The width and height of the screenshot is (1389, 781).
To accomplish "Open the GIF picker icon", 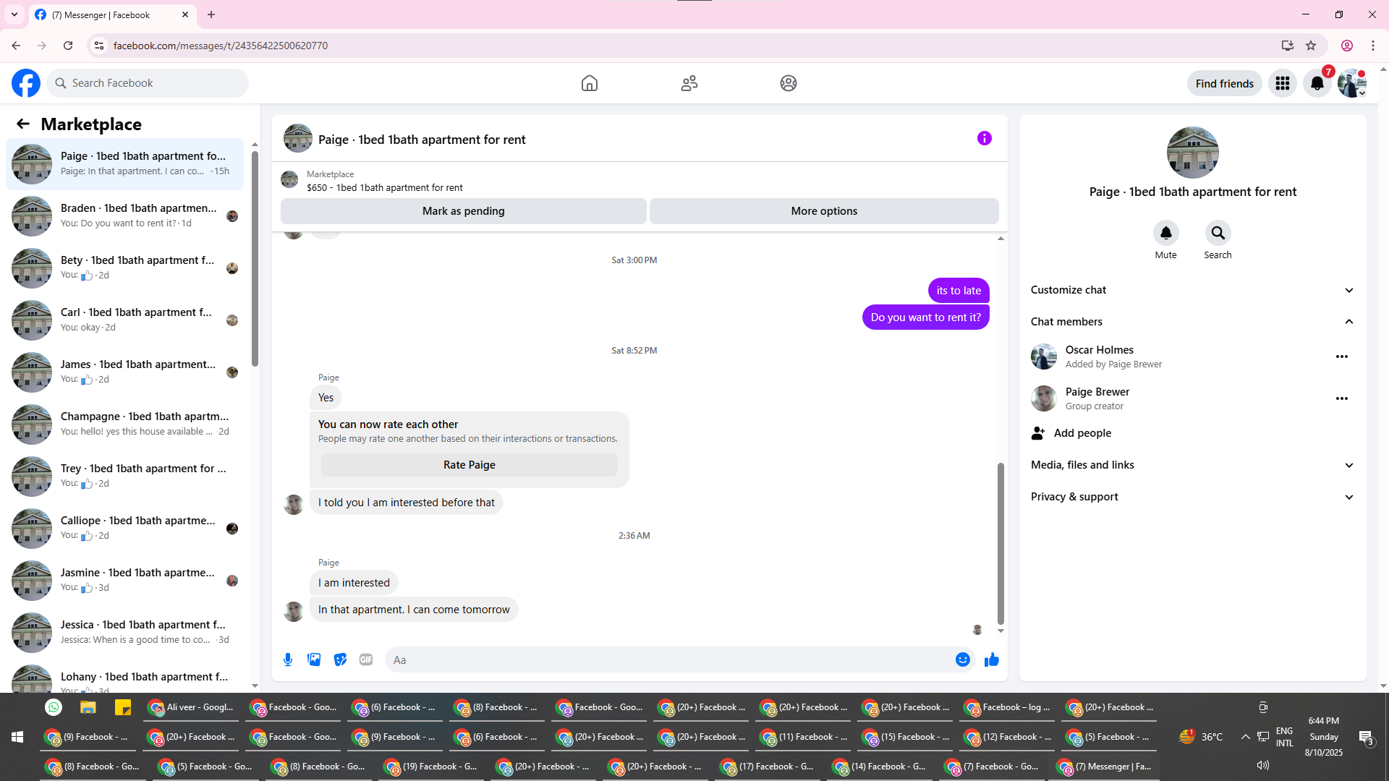I will coord(366,660).
